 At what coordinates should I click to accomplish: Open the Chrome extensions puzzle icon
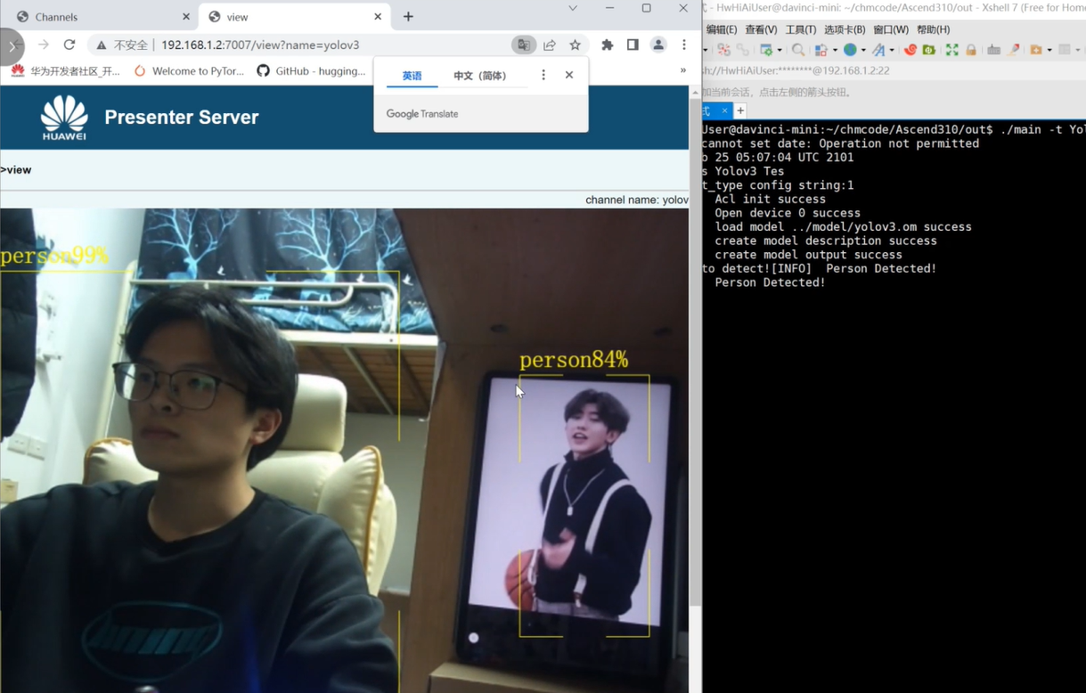tap(608, 45)
